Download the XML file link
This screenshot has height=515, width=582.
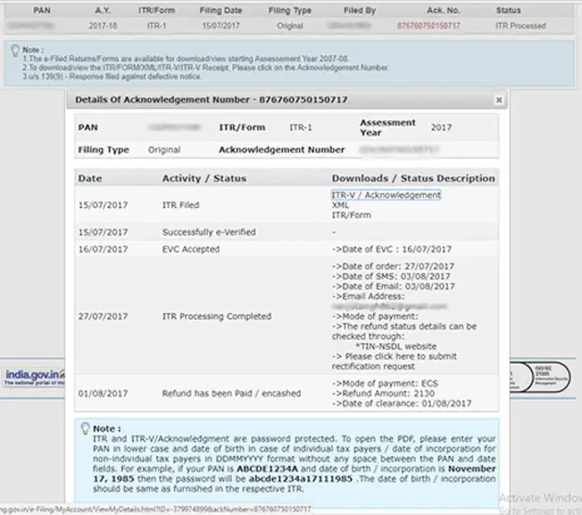340,205
